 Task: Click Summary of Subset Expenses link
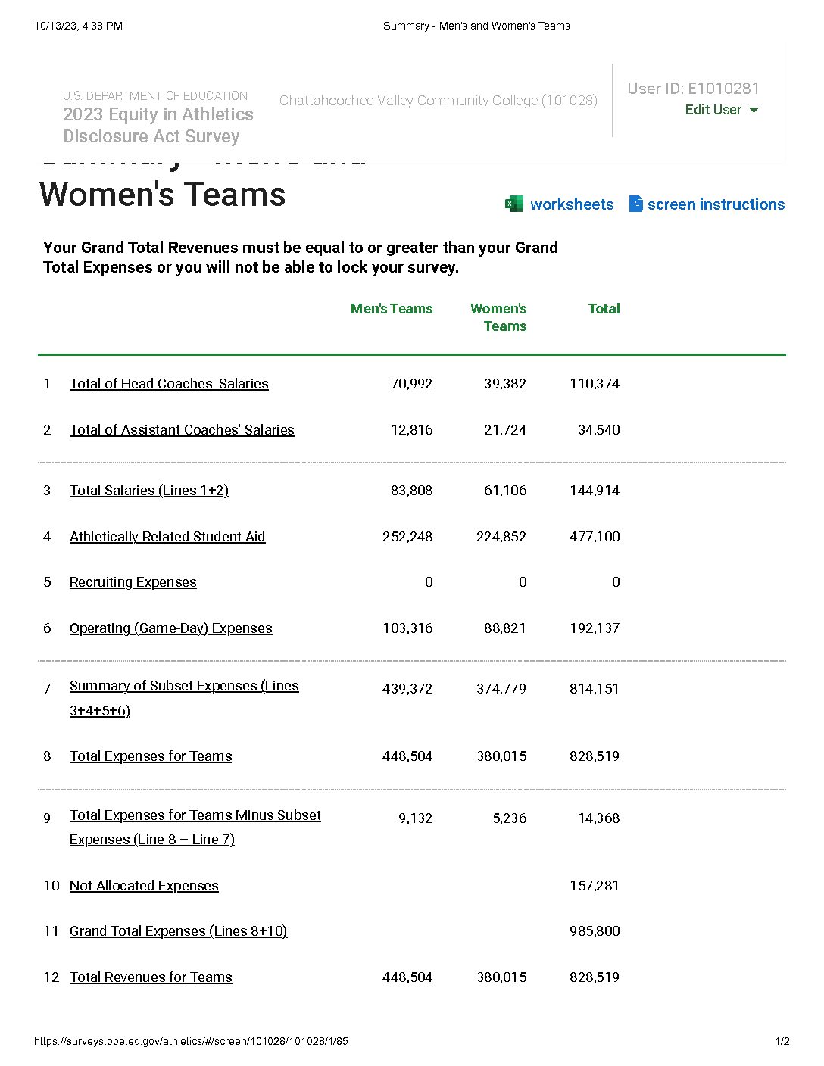point(184,697)
